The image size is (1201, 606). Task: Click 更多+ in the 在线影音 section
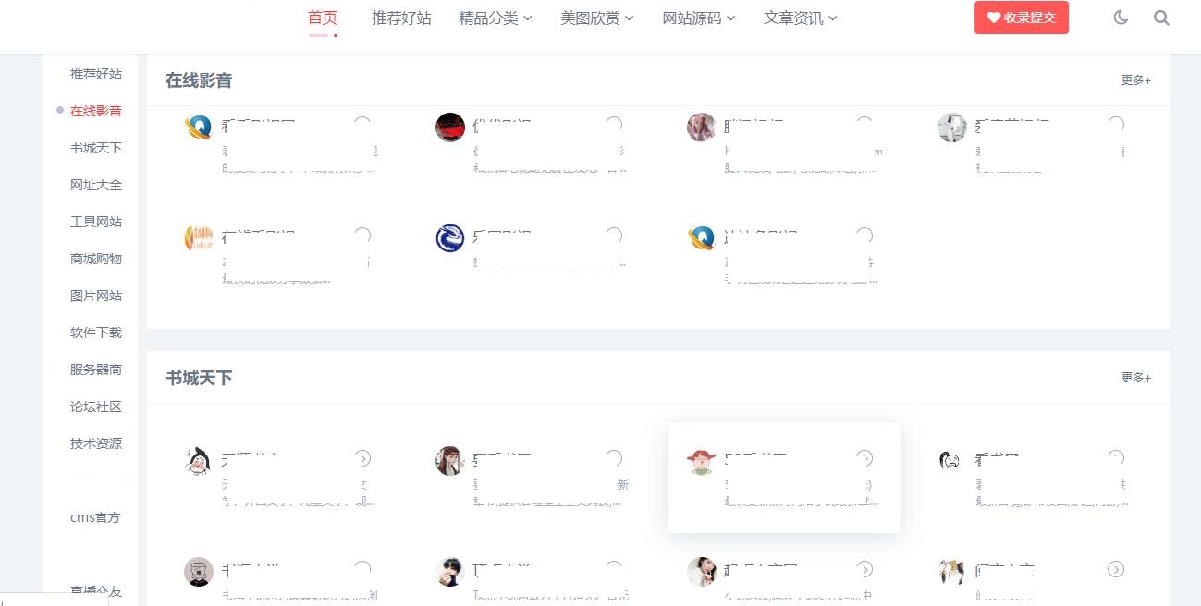click(1136, 80)
